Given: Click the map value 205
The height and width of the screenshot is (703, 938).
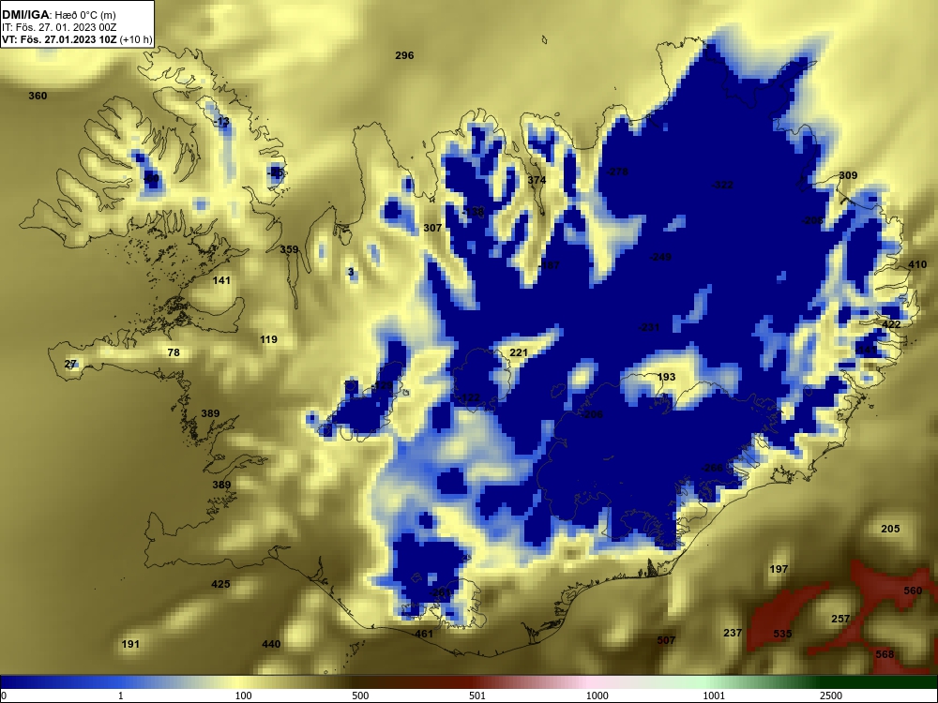Looking at the screenshot, I should tap(890, 529).
